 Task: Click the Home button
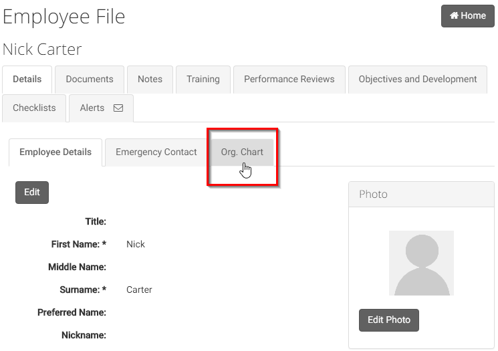click(x=467, y=16)
